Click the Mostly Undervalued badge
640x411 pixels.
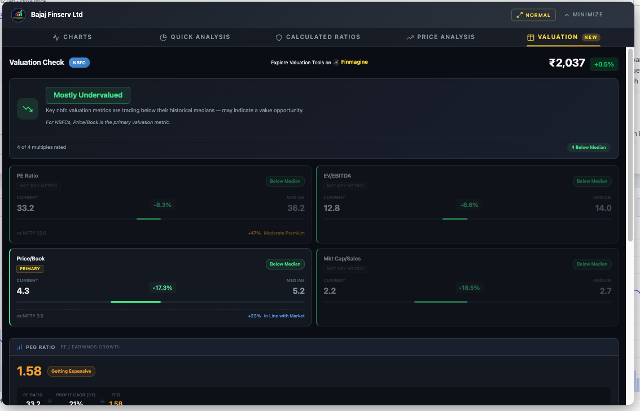click(x=88, y=95)
